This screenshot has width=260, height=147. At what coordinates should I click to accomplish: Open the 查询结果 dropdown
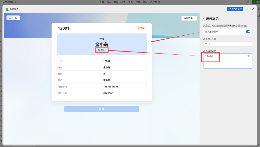pos(189,18)
